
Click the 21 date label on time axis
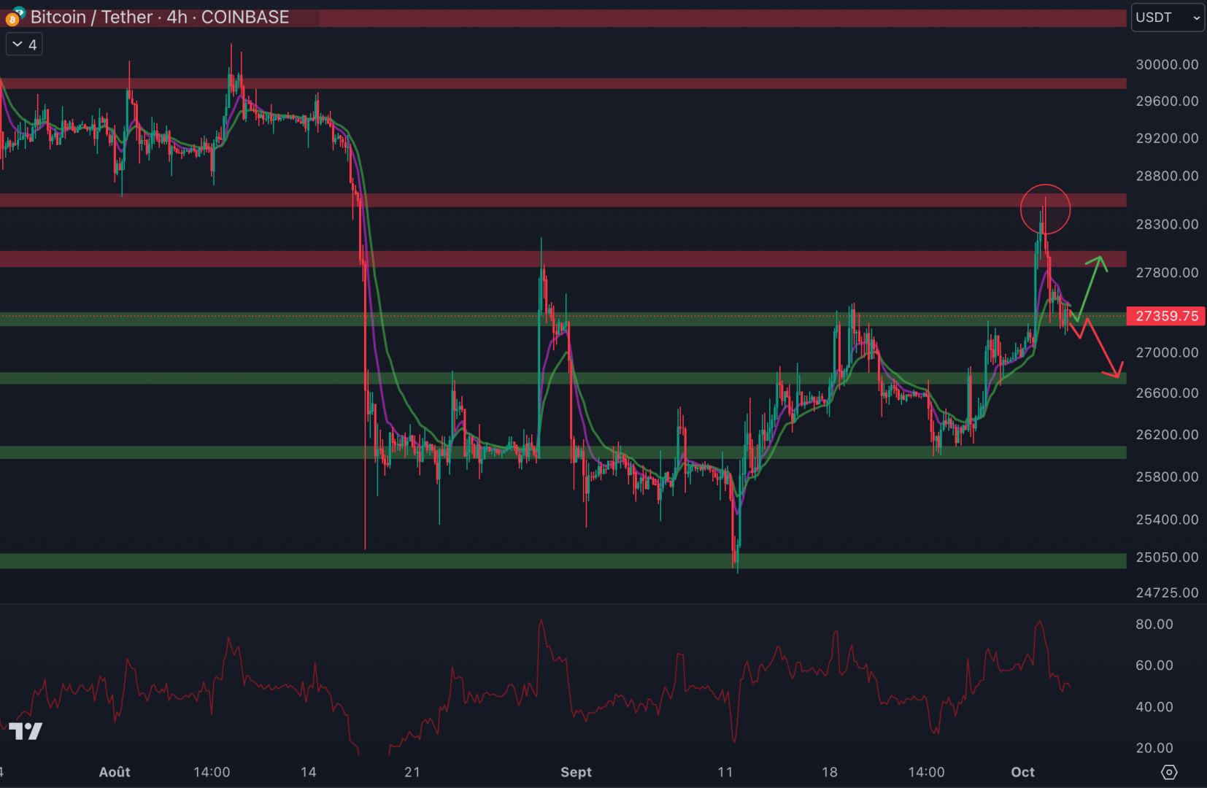click(412, 772)
